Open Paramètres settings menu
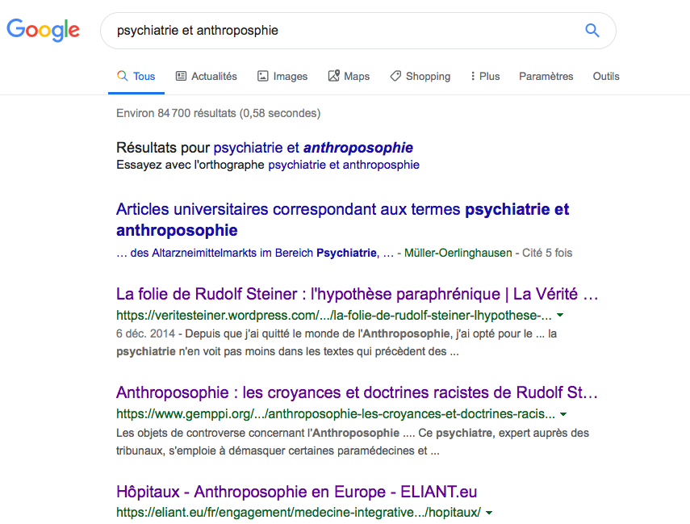Image resolution: width=690 pixels, height=524 pixels. [546, 76]
